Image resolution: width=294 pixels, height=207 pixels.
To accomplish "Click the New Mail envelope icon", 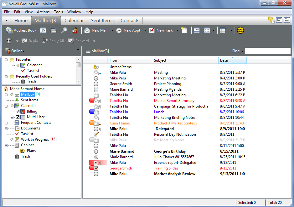I will click(87, 30).
